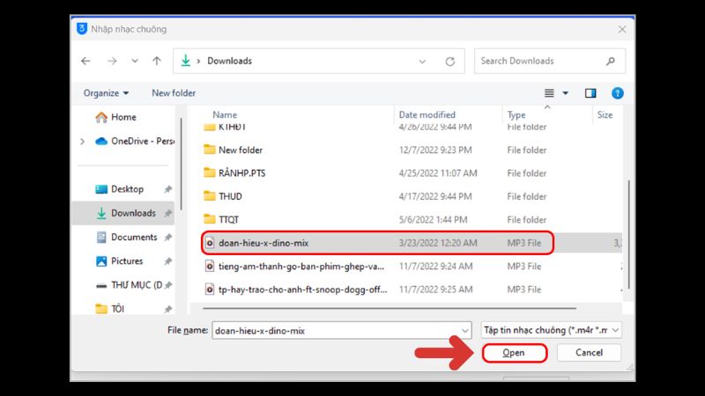
Task: Open the Organize dropdown menu
Action: pos(106,92)
